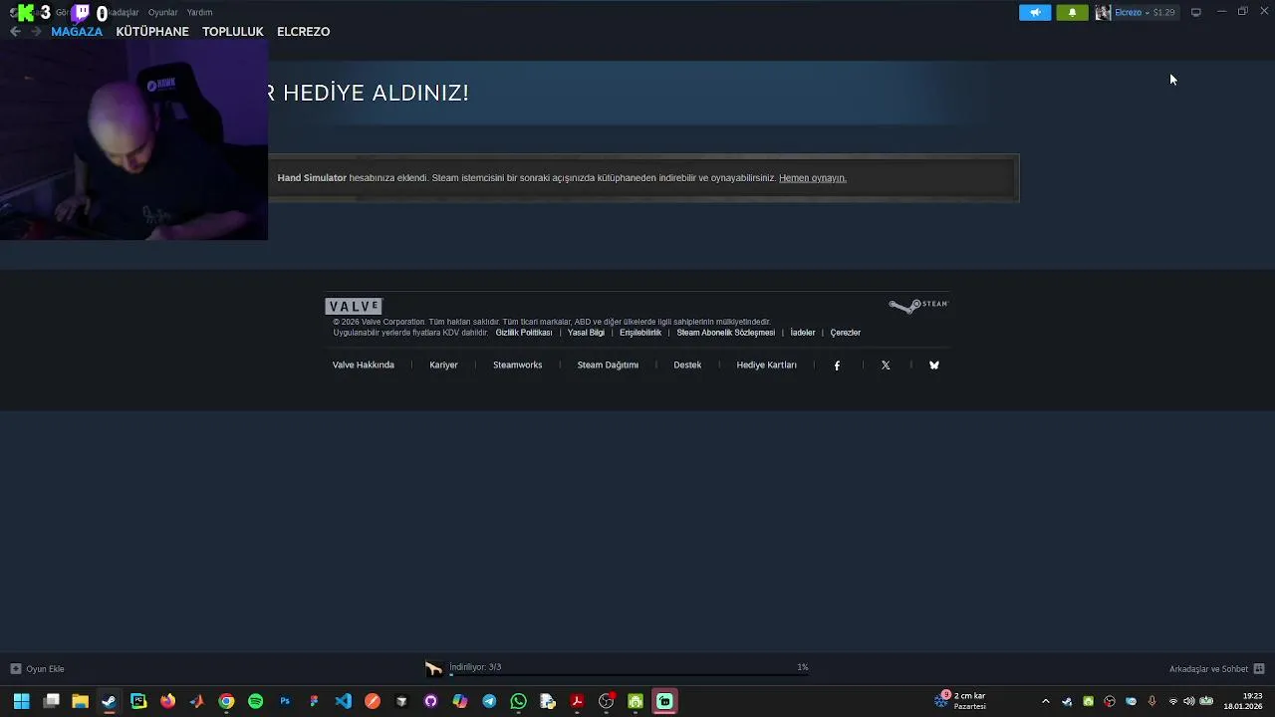This screenshot has width=1275, height=717.
Task: Open Kariyer footer link
Action: [443, 365]
